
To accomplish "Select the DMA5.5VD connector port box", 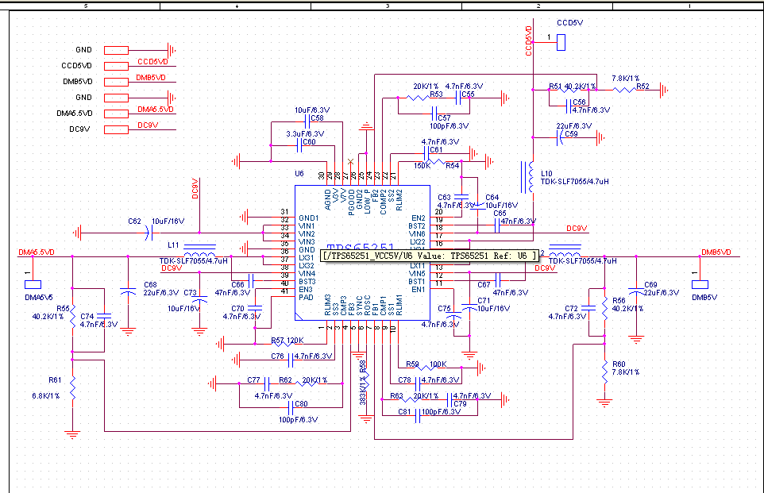I will 117,114.
